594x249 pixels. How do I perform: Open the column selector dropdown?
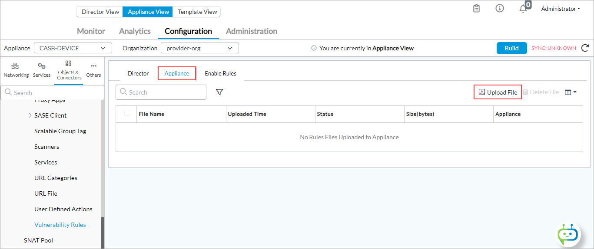571,92
